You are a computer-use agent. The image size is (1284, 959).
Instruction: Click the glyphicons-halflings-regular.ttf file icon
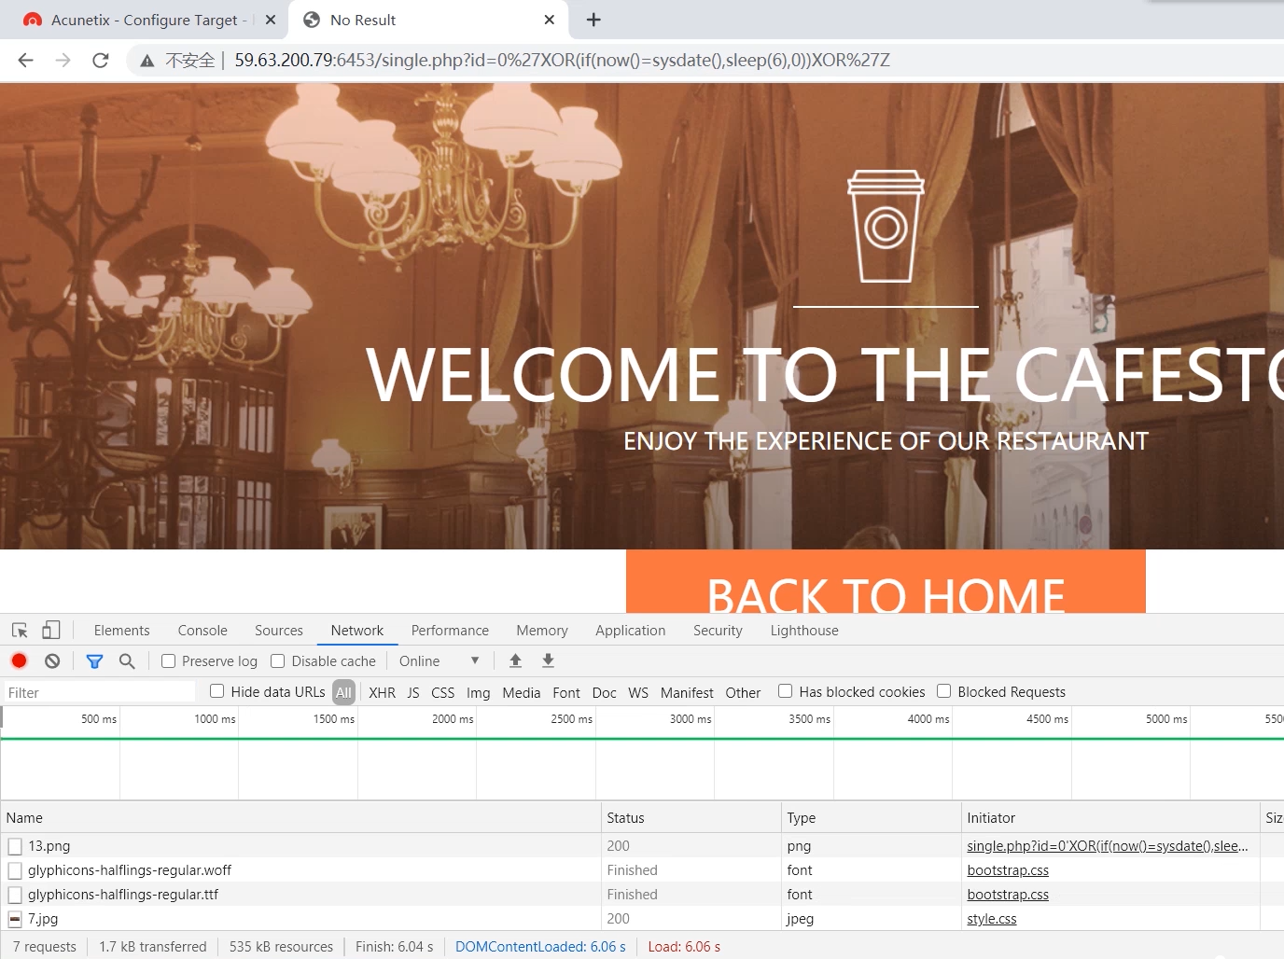pyautogui.click(x=15, y=895)
